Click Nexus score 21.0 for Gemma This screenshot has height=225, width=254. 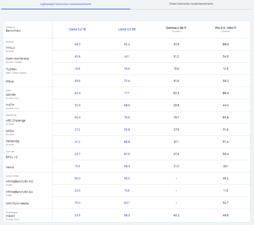tap(176, 166)
